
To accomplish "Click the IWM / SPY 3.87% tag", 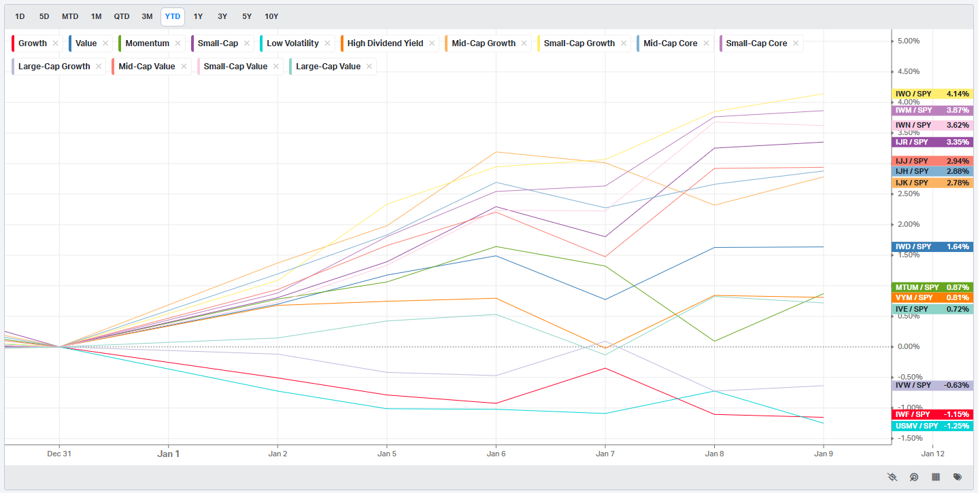I will click(x=932, y=110).
